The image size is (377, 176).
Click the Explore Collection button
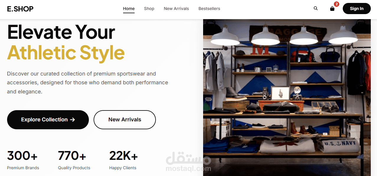(48, 120)
